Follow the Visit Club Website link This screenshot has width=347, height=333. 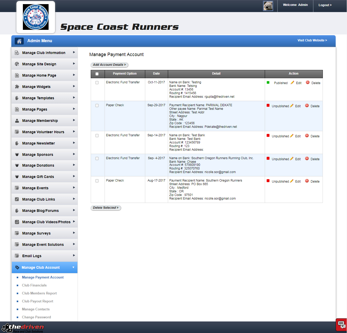312,40
